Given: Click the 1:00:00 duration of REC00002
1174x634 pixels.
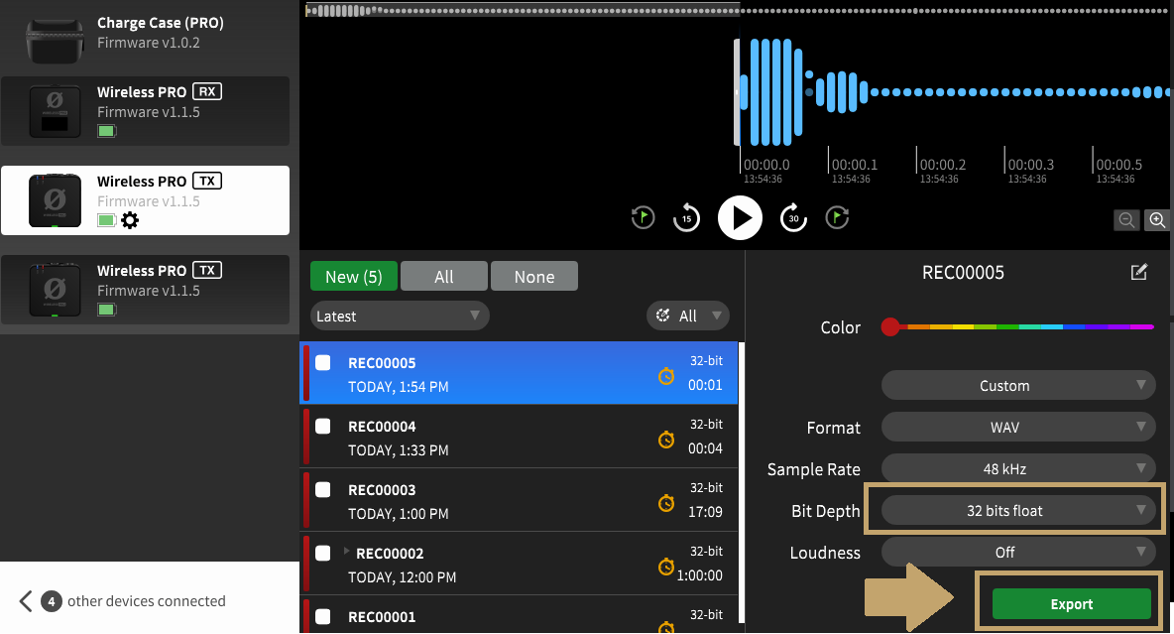Looking at the screenshot, I should click(x=700, y=575).
